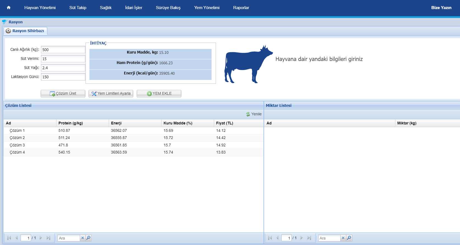460x245 pixels.
Task: Click the Süt Verimi input field
Action: (63, 59)
